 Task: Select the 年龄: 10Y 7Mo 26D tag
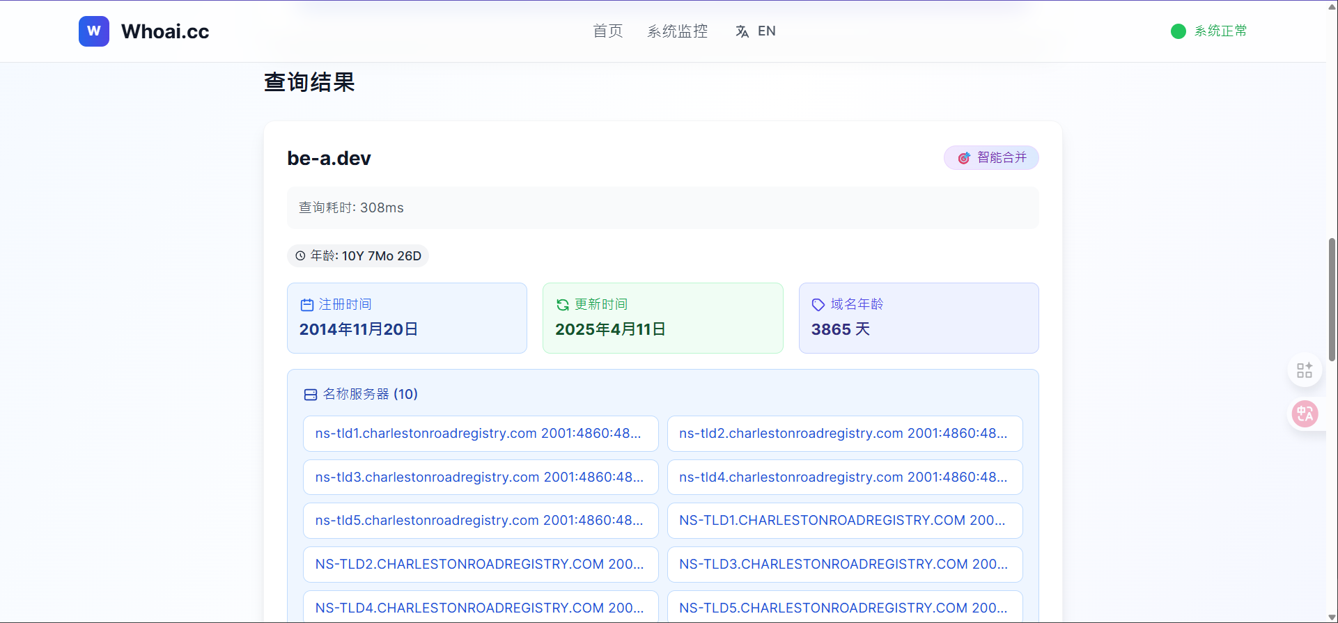click(358, 256)
